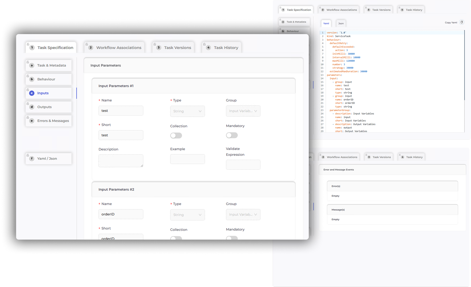Click the 'f' badge beside Yaml / Json
The width and height of the screenshot is (471, 287).
(32, 159)
